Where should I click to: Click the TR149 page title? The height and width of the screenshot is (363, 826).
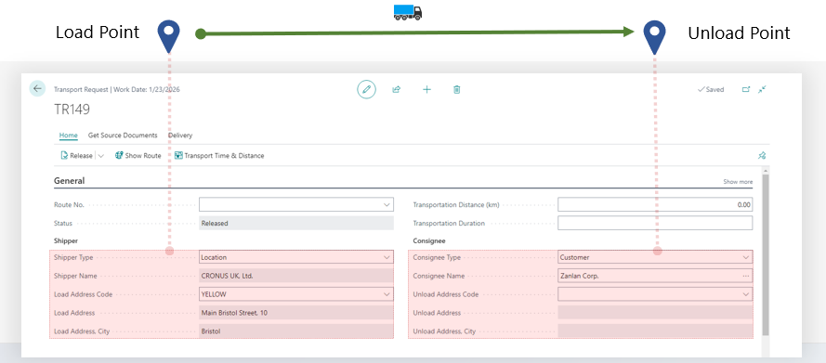tap(72, 110)
